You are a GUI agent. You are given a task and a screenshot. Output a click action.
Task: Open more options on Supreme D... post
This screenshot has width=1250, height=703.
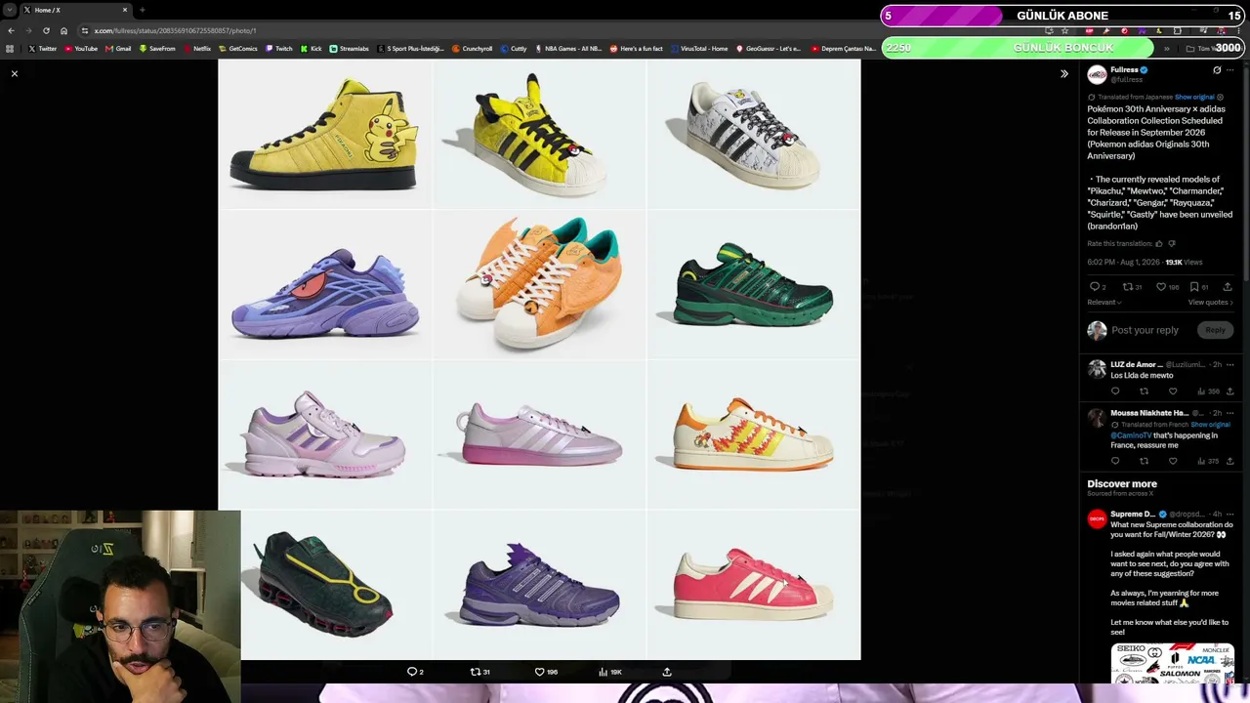1229,515
